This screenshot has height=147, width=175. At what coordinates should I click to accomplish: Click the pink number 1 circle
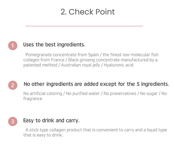pos(13,46)
